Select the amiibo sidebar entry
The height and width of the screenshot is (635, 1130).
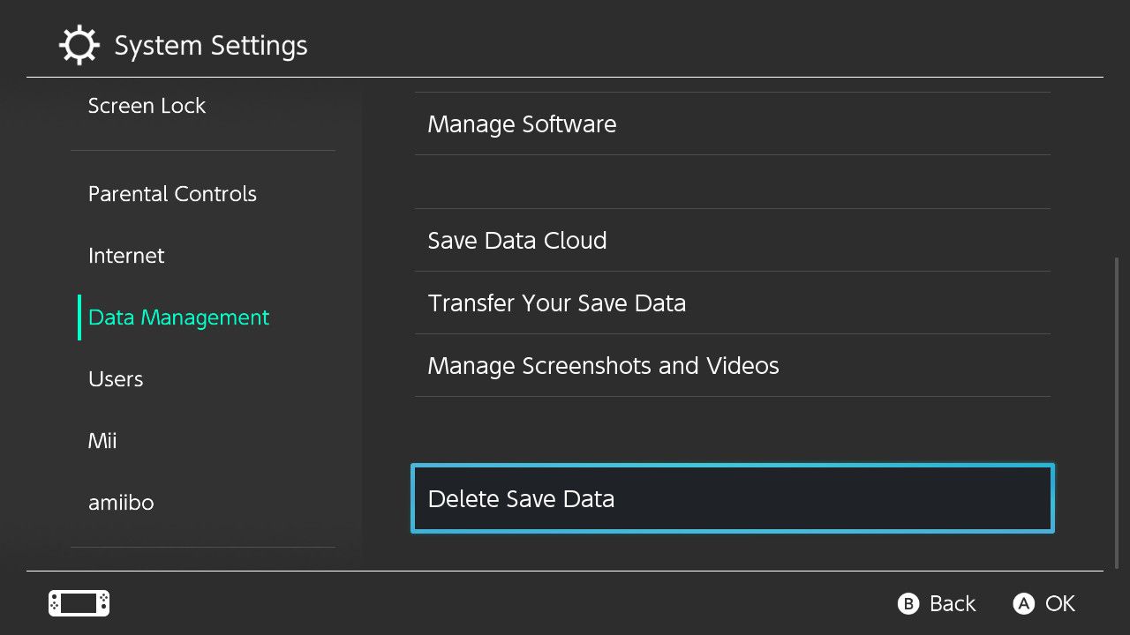[x=121, y=502]
